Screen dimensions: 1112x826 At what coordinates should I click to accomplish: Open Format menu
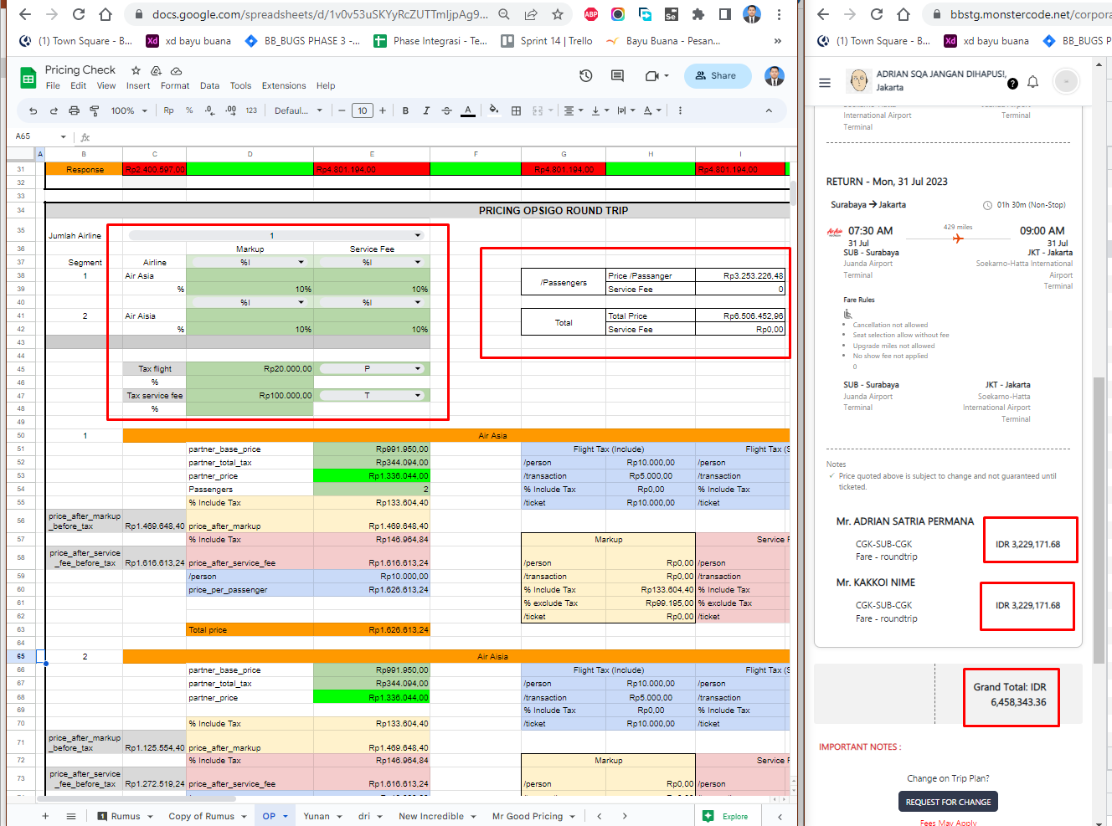point(175,85)
